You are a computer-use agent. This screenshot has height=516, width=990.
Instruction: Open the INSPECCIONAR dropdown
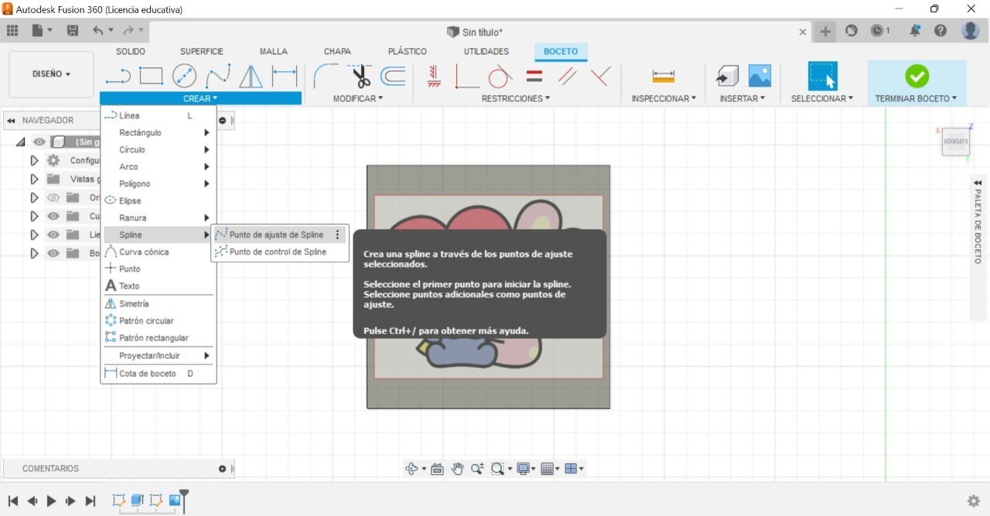[664, 98]
